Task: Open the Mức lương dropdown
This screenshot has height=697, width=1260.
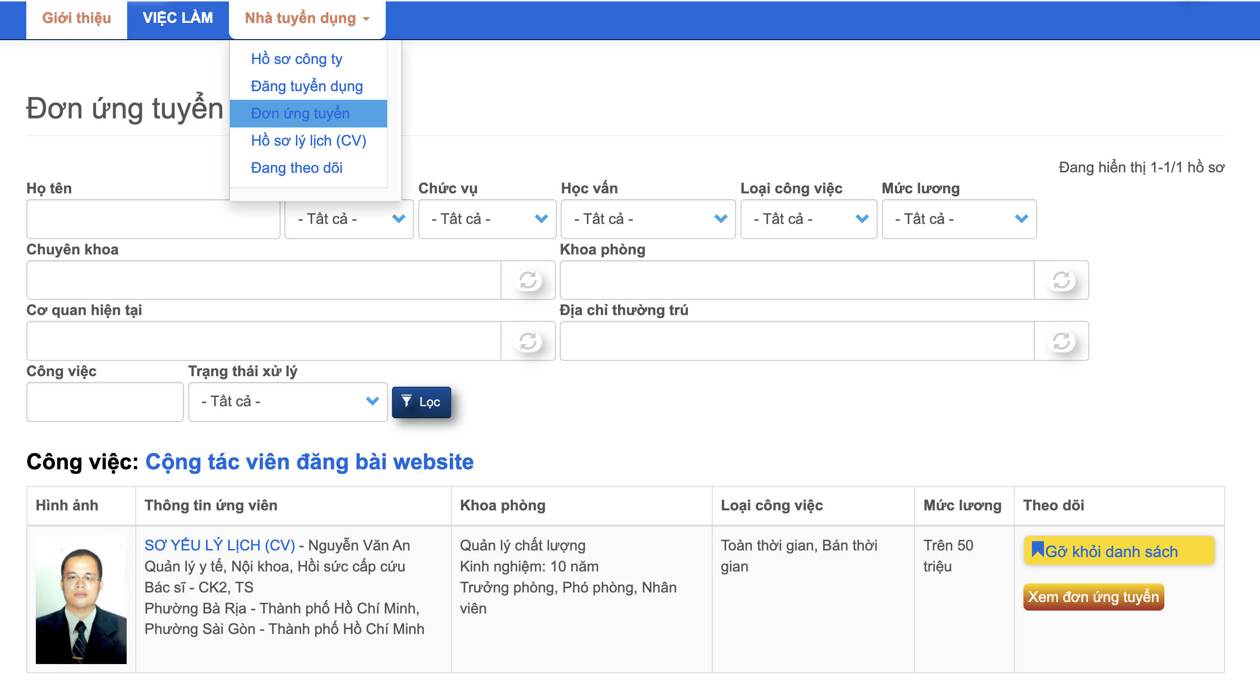Action: click(959, 219)
